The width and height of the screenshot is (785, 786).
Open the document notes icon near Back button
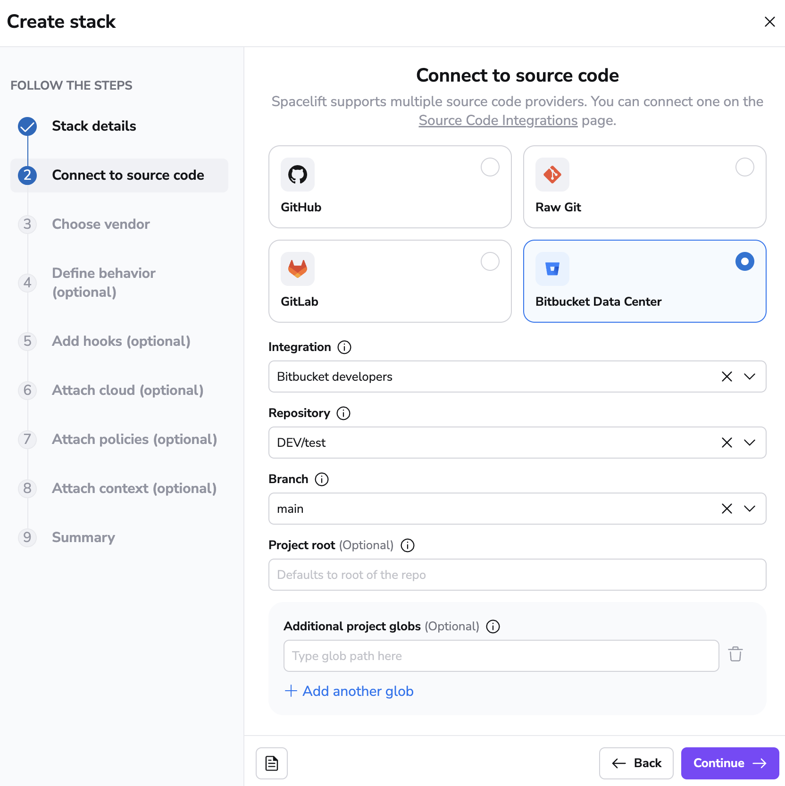coord(271,763)
